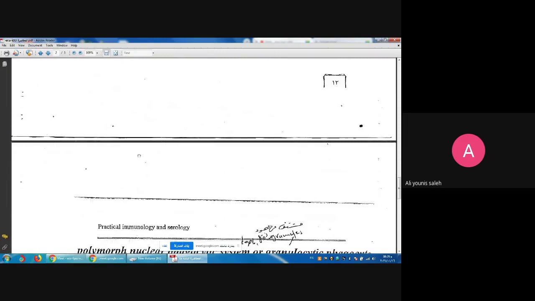Screen dimensions: 535x301
Task: Open the File menu
Action: coord(4,45)
